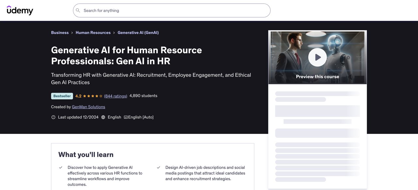
Task: Click the search magnifier icon
Action: (x=78, y=10)
